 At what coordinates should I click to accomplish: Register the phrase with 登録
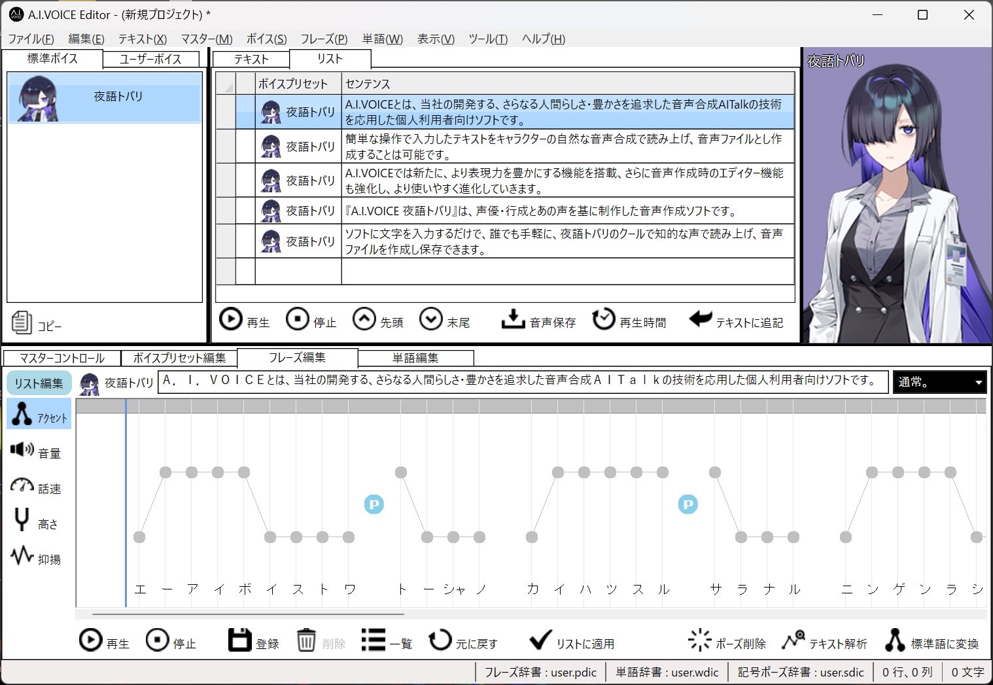coord(254,641)
